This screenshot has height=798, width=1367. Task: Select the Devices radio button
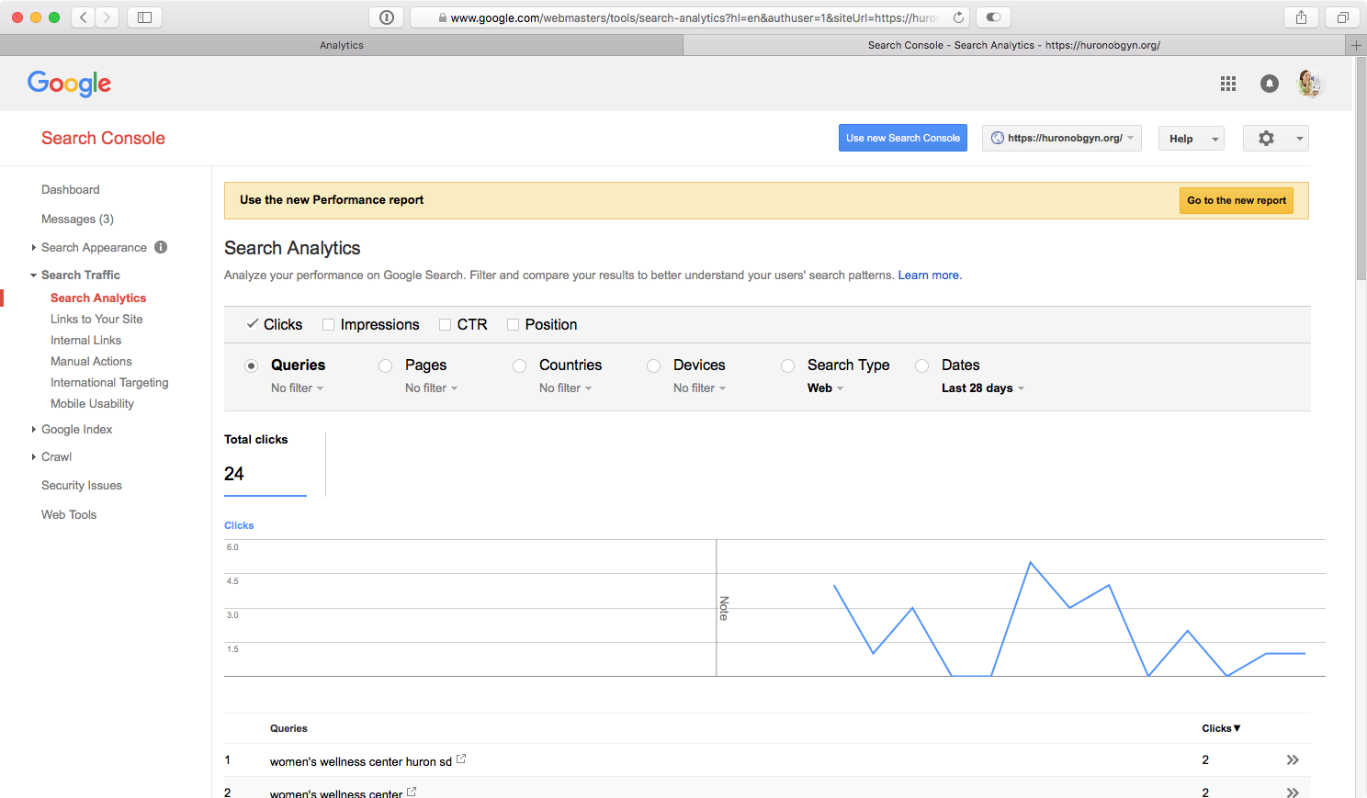point(653,365)
